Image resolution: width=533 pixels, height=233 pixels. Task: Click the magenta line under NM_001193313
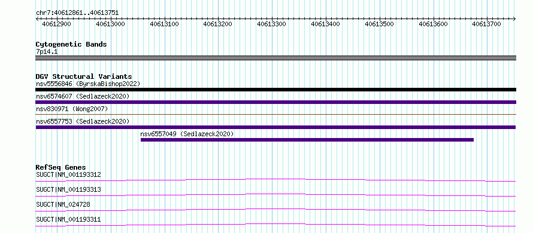pyautogui.click(x=275, y=195)
